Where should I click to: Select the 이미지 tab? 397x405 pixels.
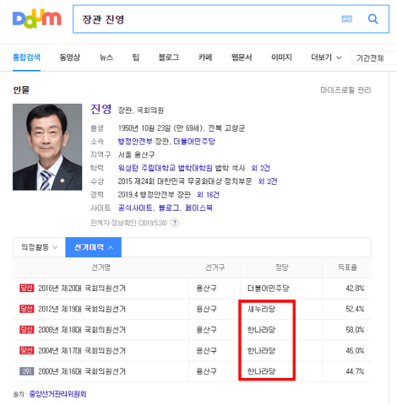(281, 57)
